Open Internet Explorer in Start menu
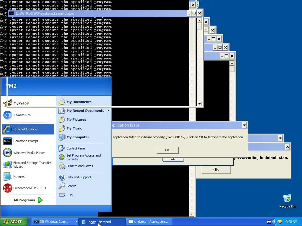The width and height of the screenshot is (302, 226). click(x=28, y=129)
